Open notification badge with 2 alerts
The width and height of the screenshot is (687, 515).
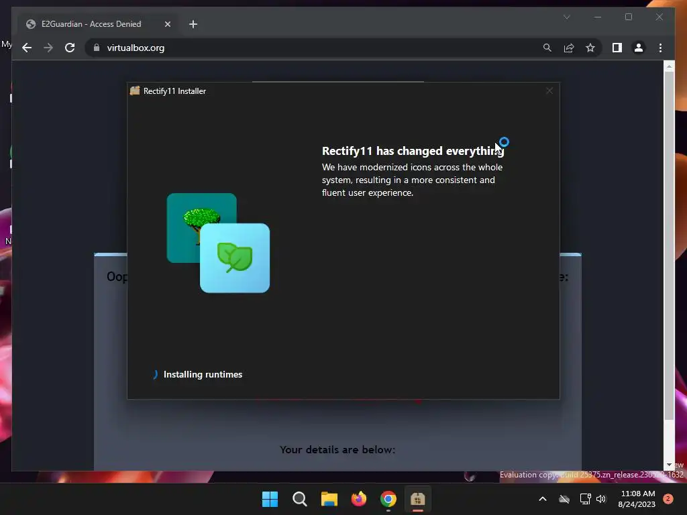click(668, 499)
